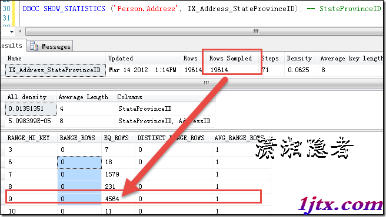Click the Average key length header
This screenshot has height=217, width=386.
[x=351, y=58]
